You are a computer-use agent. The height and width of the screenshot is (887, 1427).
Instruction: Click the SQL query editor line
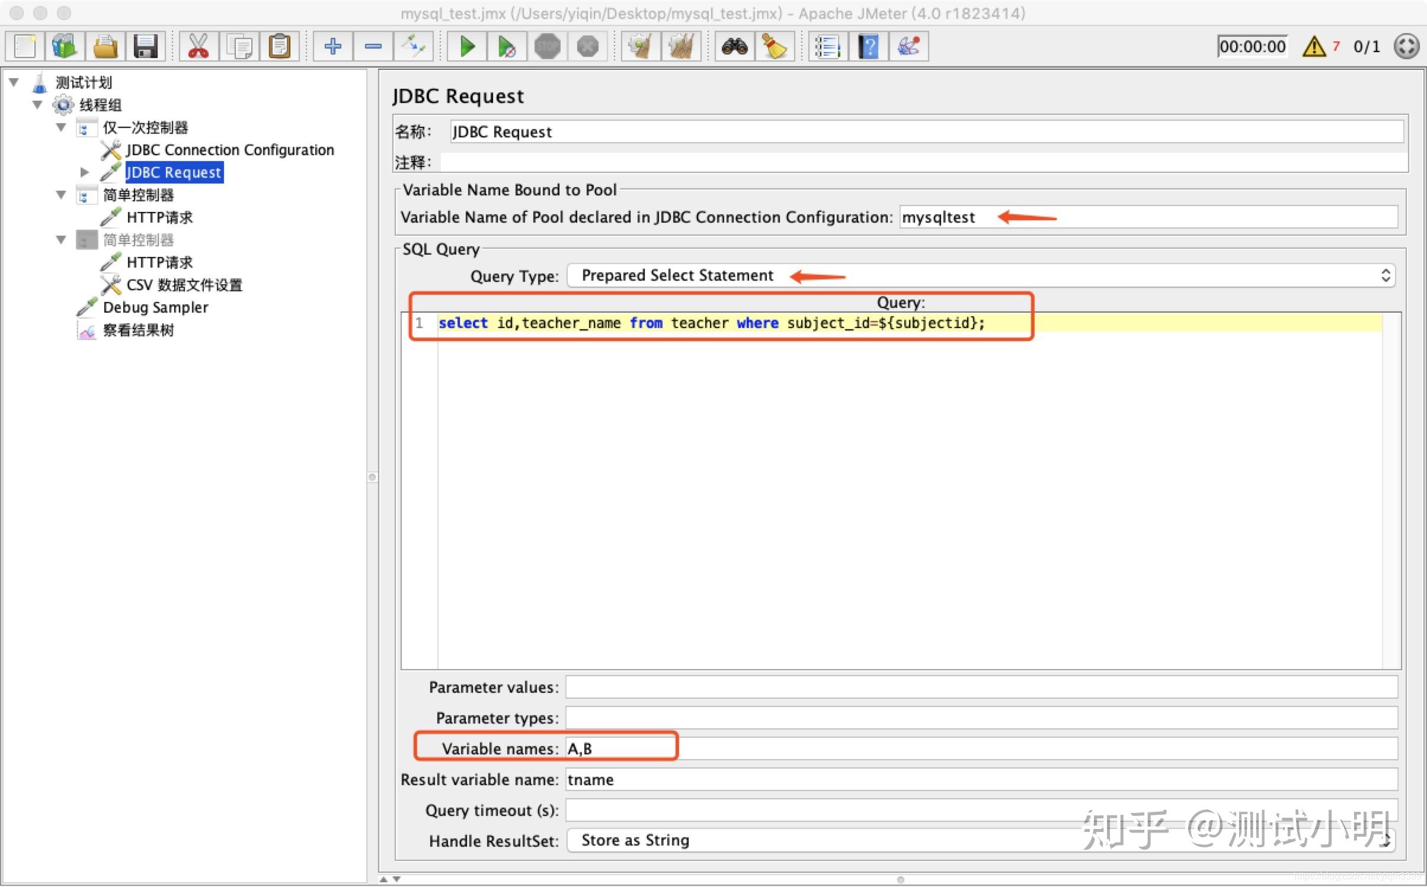[x=711, y=323]
